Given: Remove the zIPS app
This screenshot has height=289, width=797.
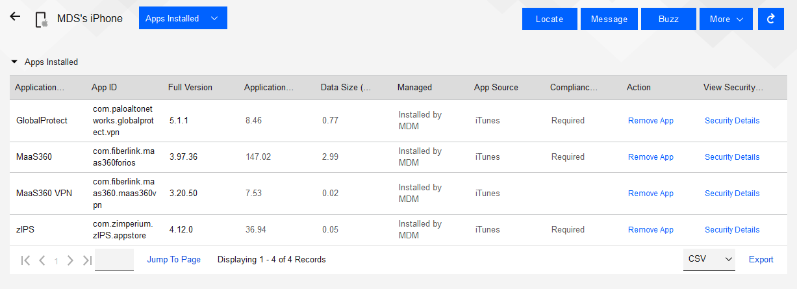Looking at the screenshot, I should tap(650, 230).
